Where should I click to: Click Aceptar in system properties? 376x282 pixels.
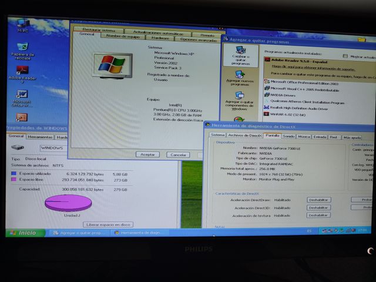(147, 155)
